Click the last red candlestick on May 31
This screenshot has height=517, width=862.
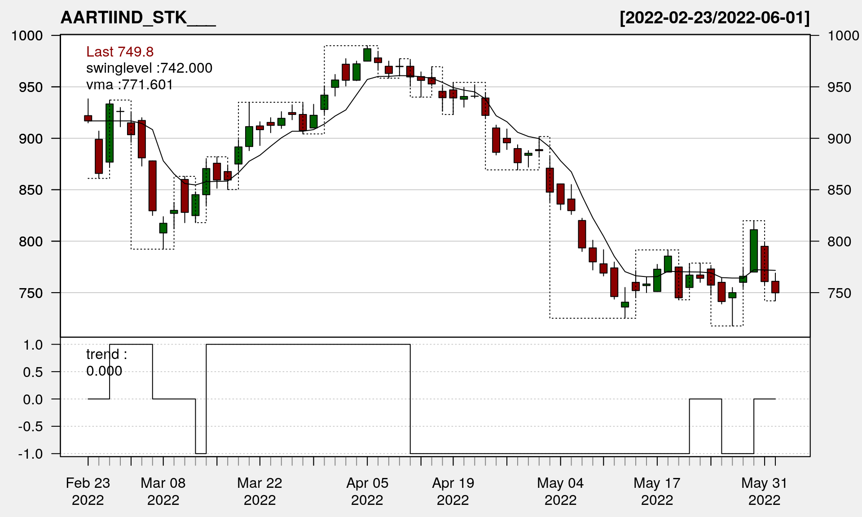(775, 287)
